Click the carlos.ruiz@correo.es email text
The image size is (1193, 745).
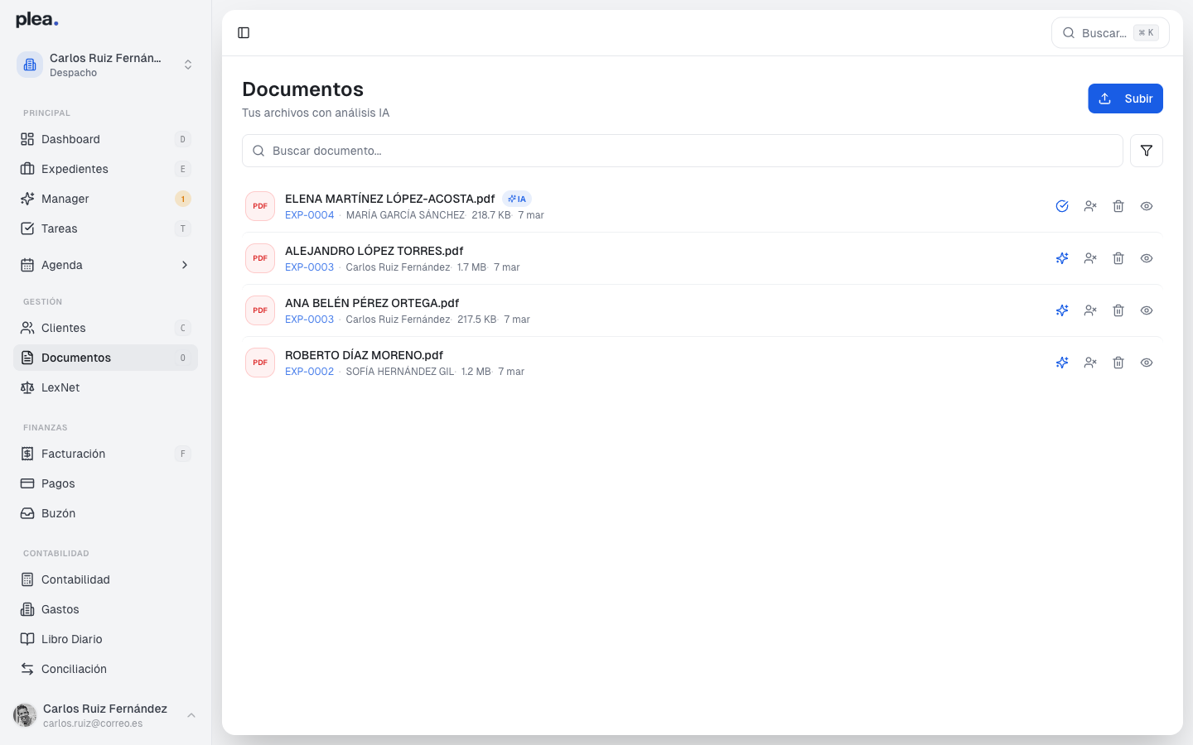(93, 723)
